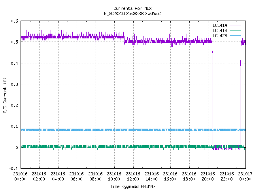Screen dimensions: 253x190
Task: Click the chart title 'Currents for MEX'
Action: coord(132,8)
